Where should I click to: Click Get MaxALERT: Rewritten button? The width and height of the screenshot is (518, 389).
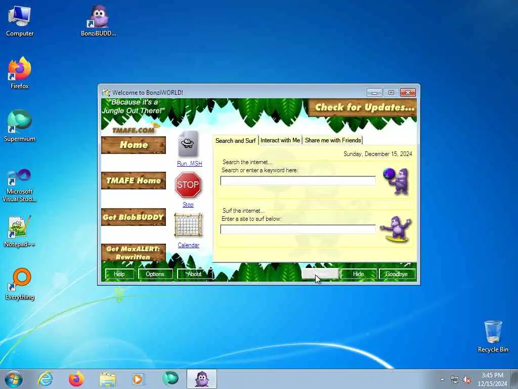(x=134, y=253)
